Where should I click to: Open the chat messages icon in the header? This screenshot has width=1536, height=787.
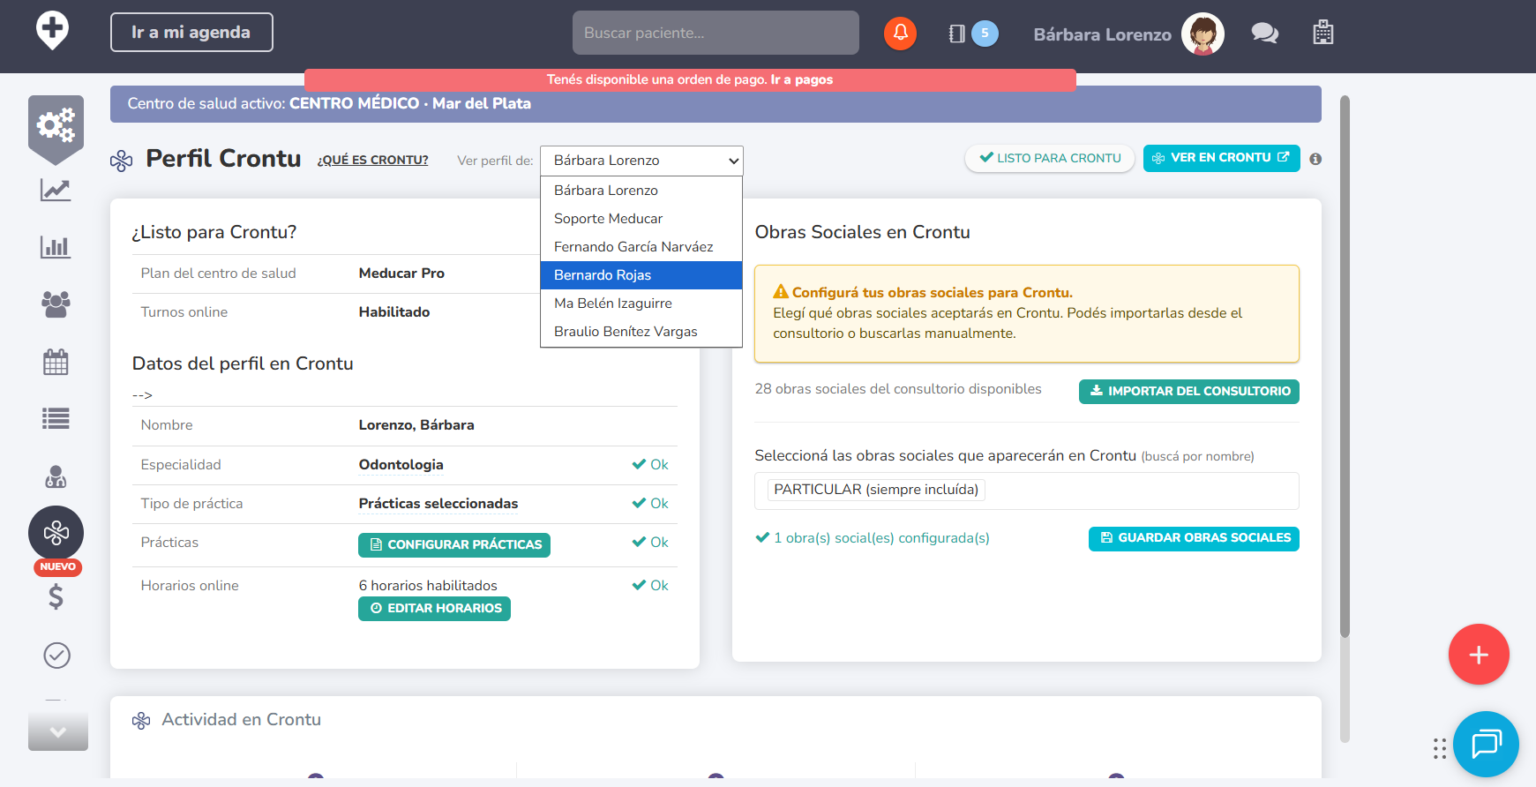(1264, 34)
